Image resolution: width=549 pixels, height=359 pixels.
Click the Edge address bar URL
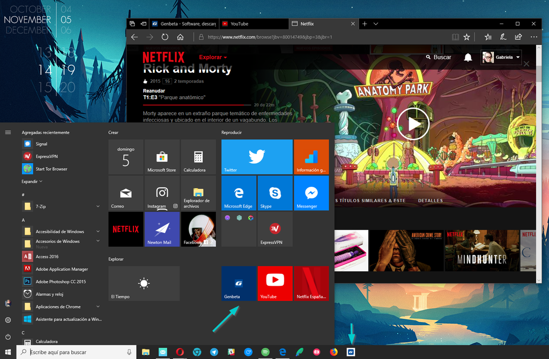click(270, 37)
